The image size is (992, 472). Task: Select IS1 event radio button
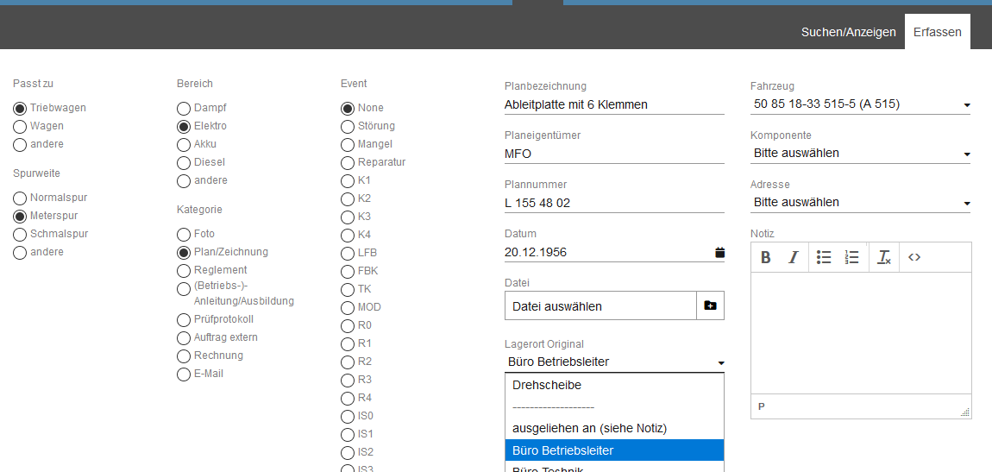point(348,435)
